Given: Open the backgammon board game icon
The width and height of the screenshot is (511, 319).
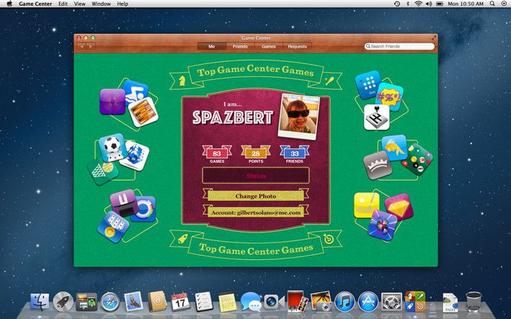Looking at the screenshot, I should pos(143,112).
